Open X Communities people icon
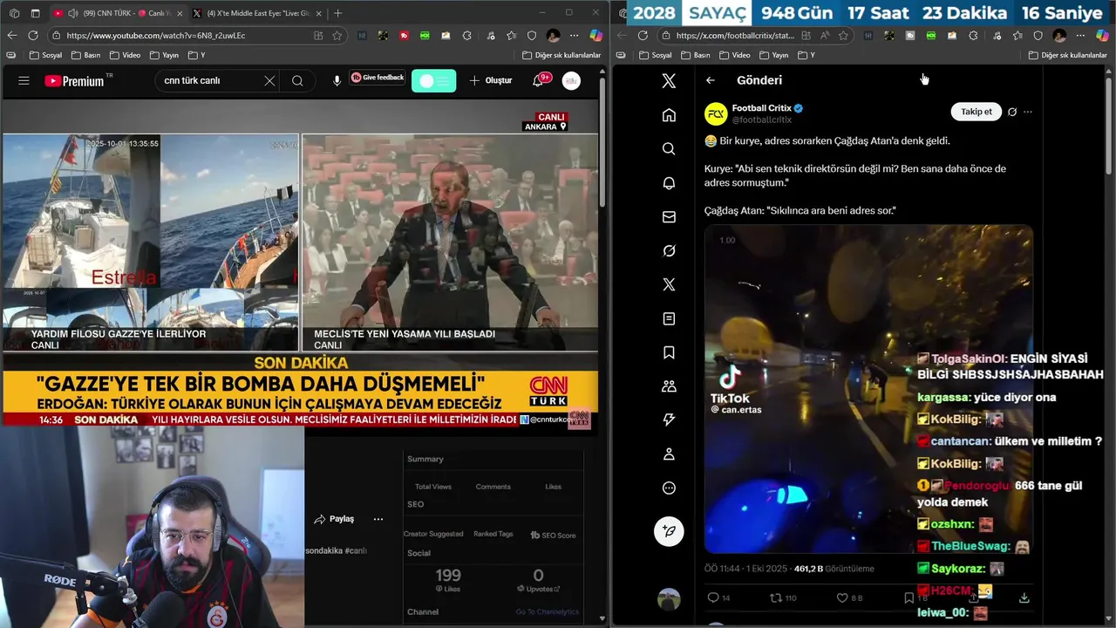 click(x=669, y=386)
